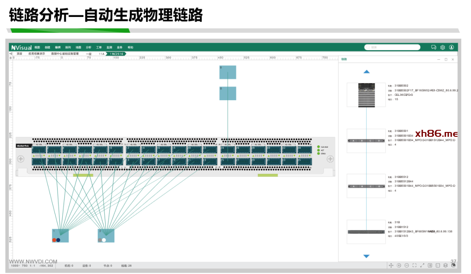471x274 pixels.
Task: Click the ruler origin crosshair icon
Action: coord(10,58)
